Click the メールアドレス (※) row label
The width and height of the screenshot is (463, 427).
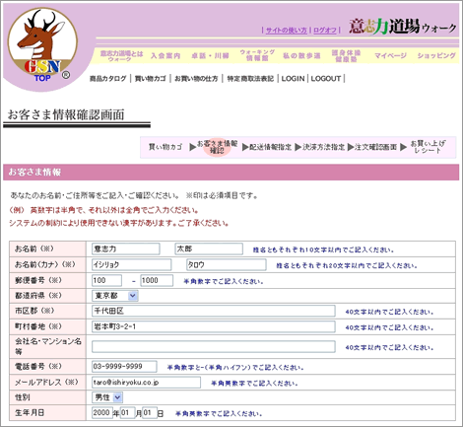point(46,383)
